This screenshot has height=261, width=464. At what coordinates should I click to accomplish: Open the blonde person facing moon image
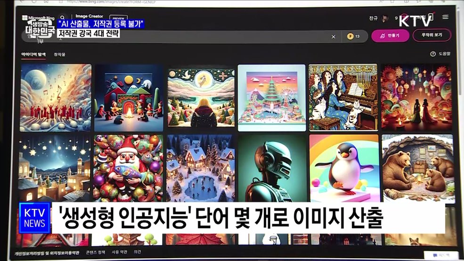pos(201,98)
